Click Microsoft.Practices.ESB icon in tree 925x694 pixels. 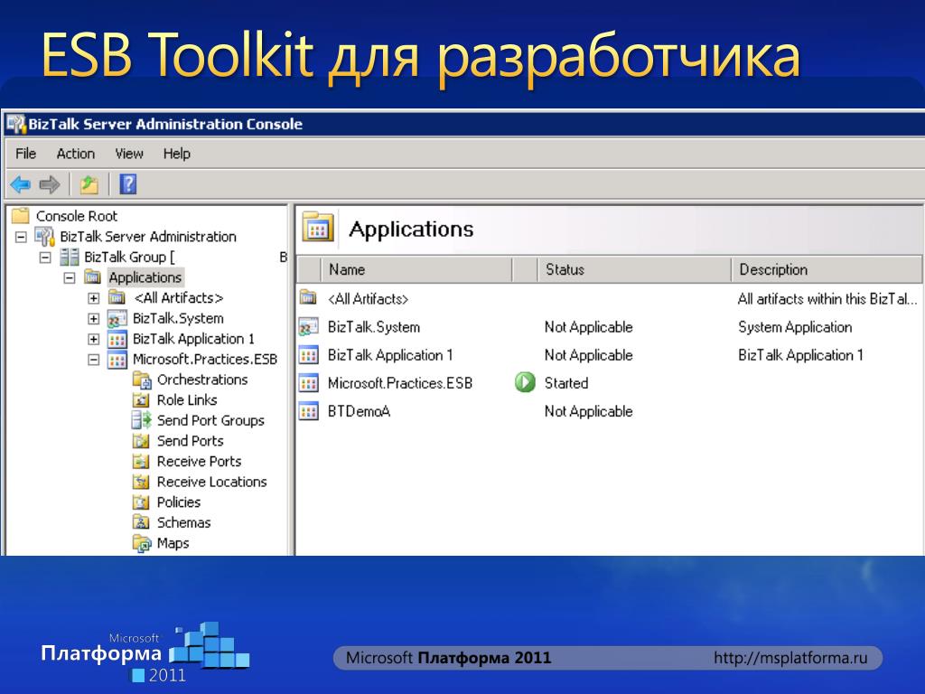pos(117,360)
